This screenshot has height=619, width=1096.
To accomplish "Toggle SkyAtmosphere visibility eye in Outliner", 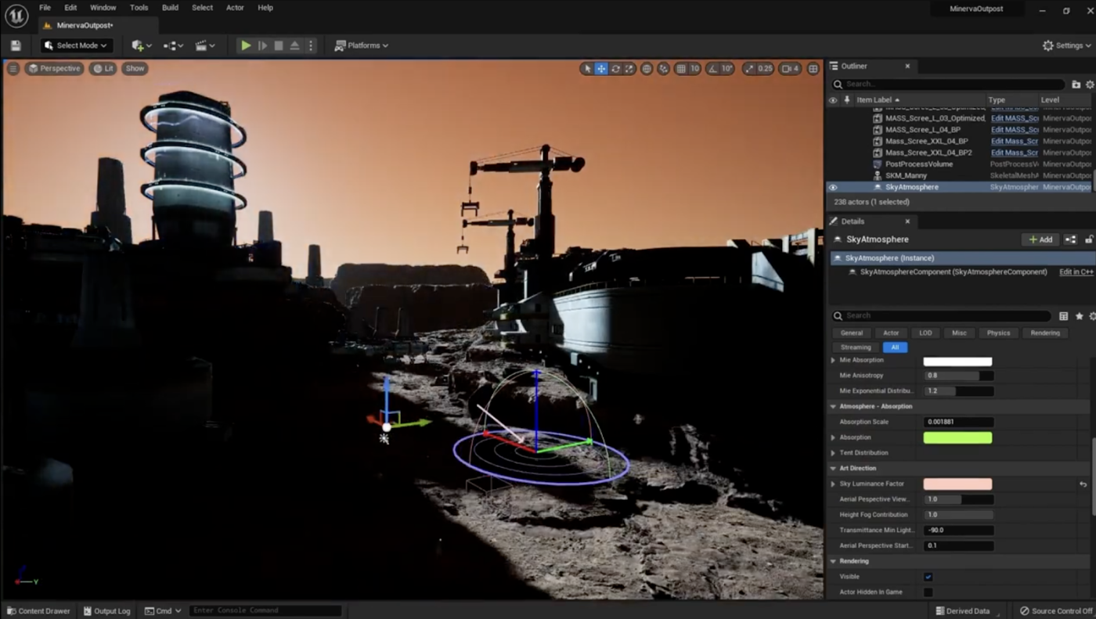I will 833,187.
